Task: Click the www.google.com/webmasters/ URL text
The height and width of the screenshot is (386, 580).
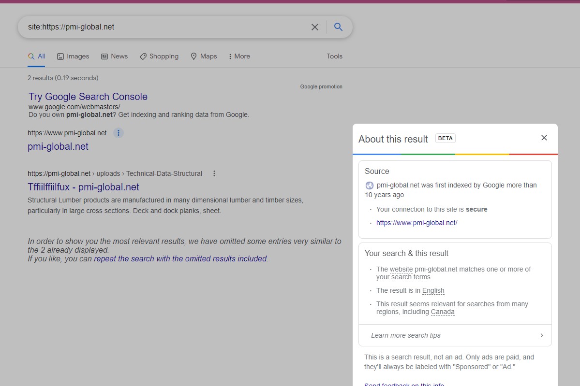Action: [74, 107]
